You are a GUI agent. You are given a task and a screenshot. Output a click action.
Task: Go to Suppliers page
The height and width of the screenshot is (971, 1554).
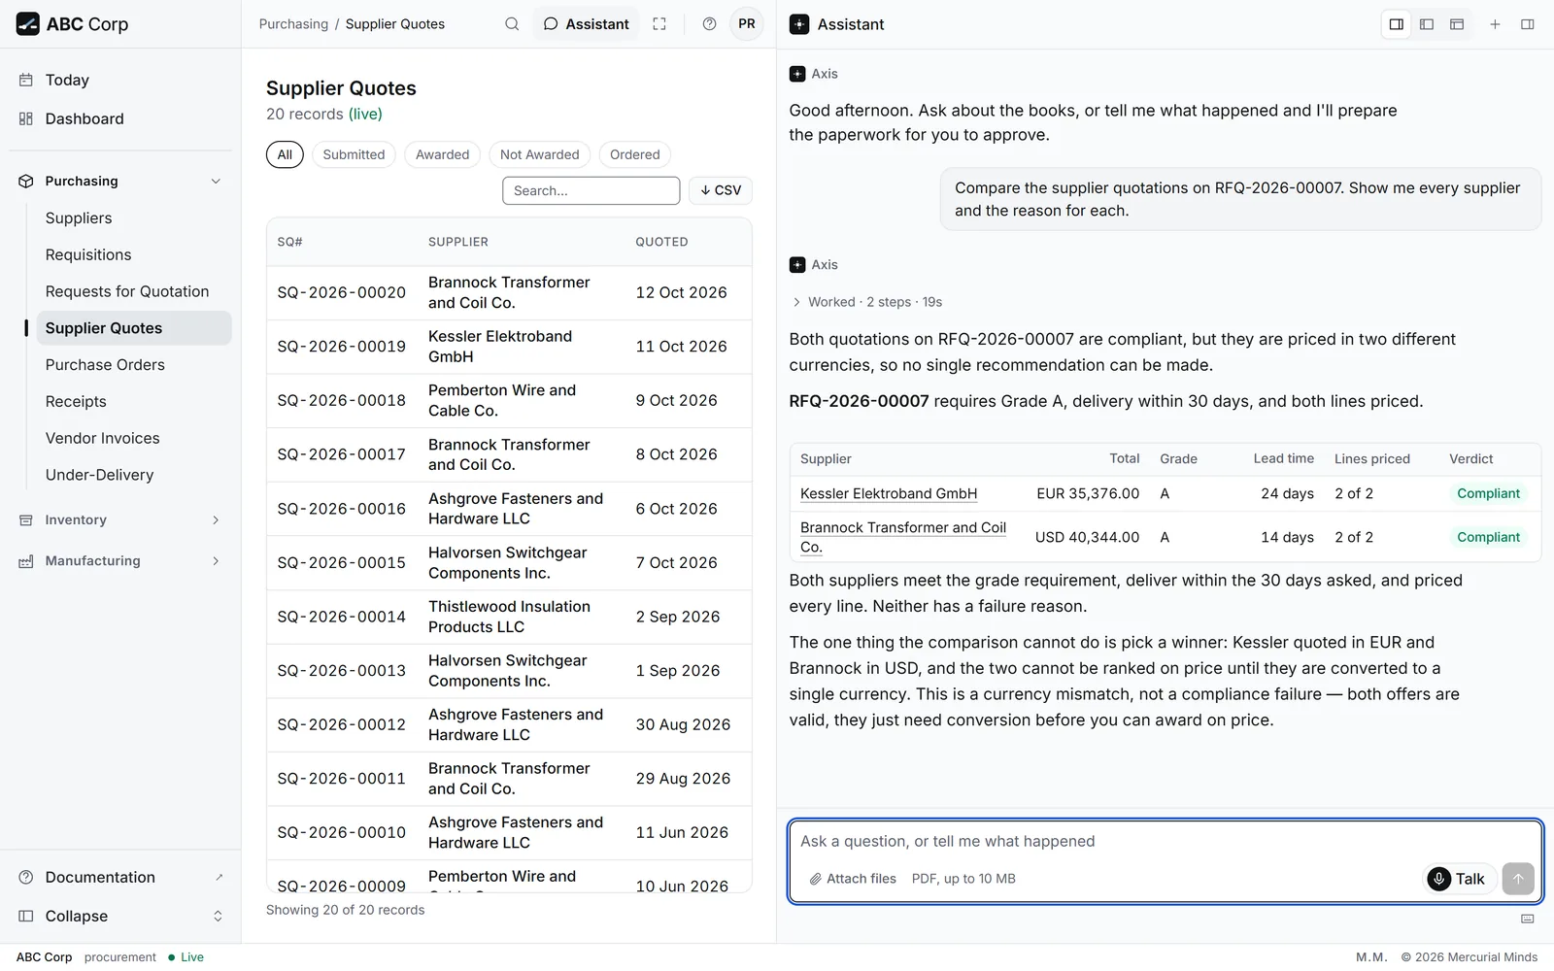(x=134, y=218)
